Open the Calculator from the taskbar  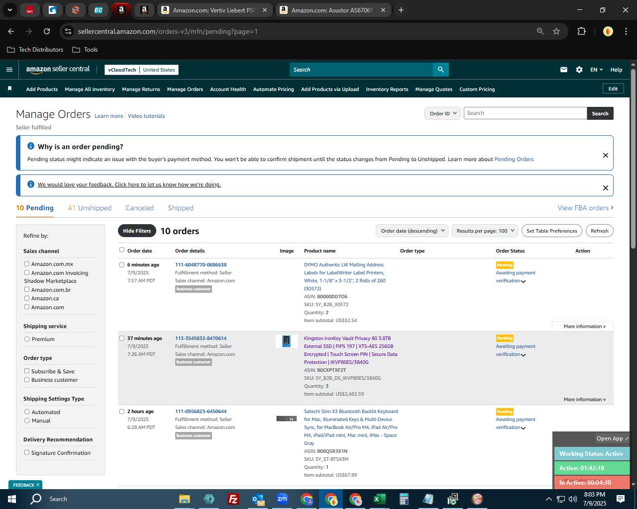(x=404, y=499)
